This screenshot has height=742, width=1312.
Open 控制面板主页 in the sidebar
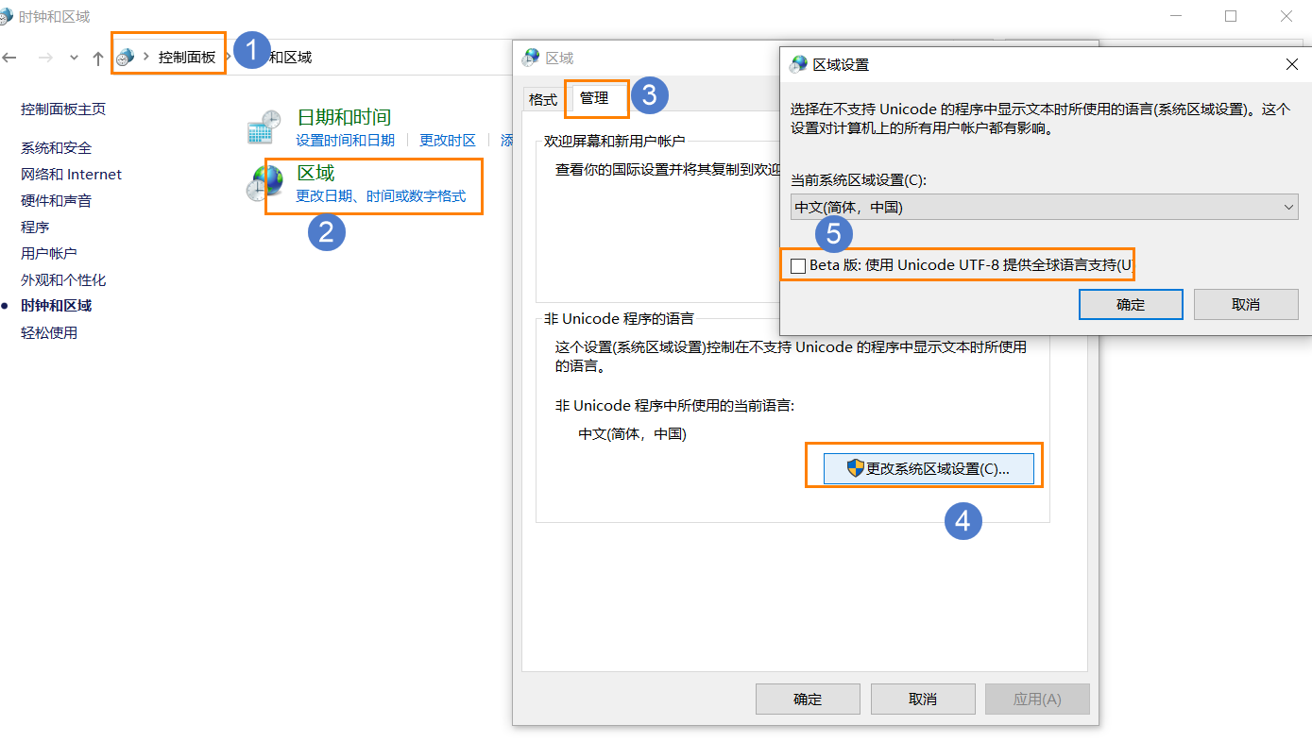(63, 110)
